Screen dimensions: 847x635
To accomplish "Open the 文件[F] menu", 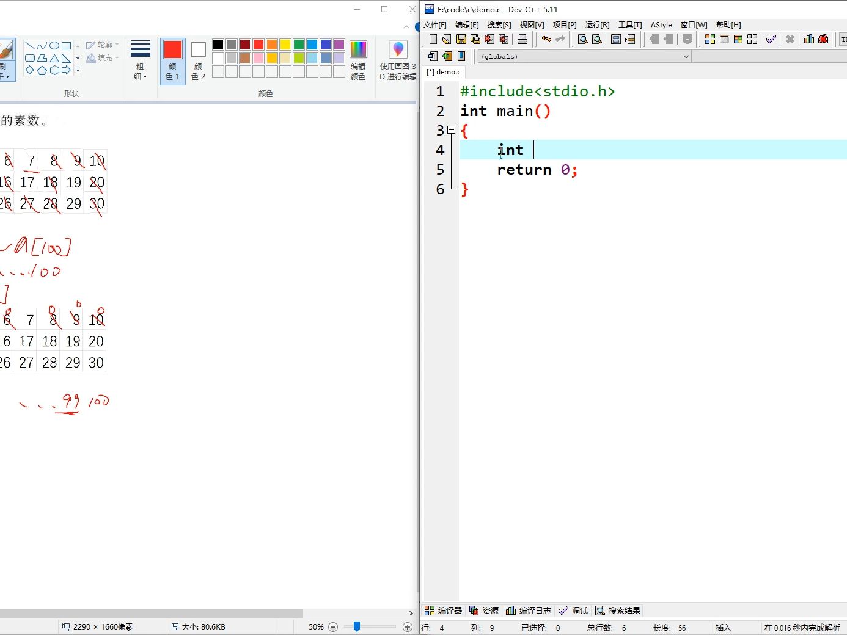I will tap(435, 25).
